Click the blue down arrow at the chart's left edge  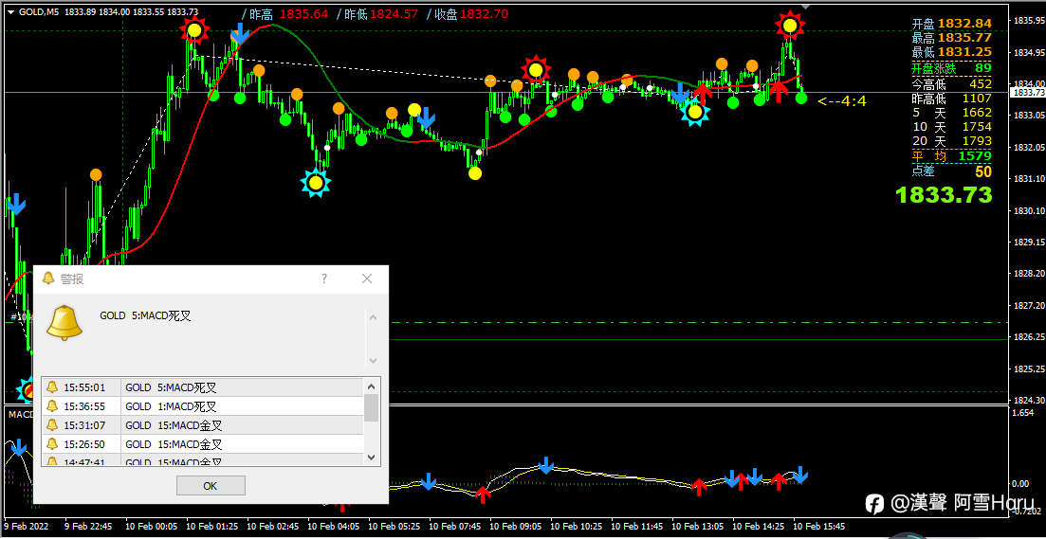[16, 205]
